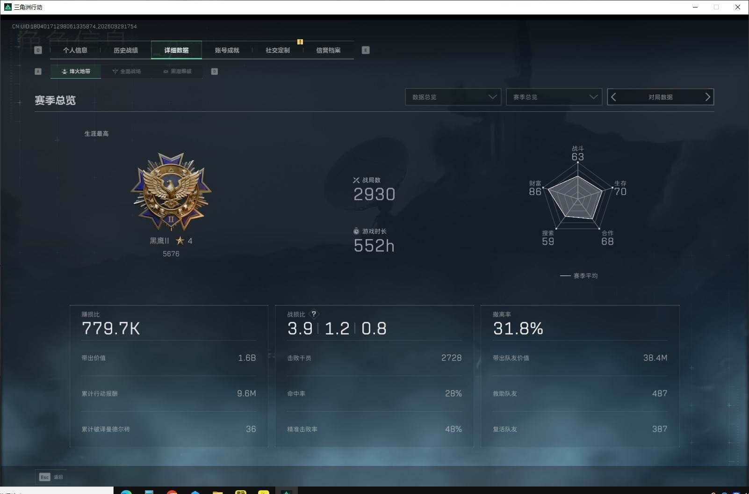Click the clock icon by 游戏时长
Screen dimensions: 749x494
tap(356, 231)
